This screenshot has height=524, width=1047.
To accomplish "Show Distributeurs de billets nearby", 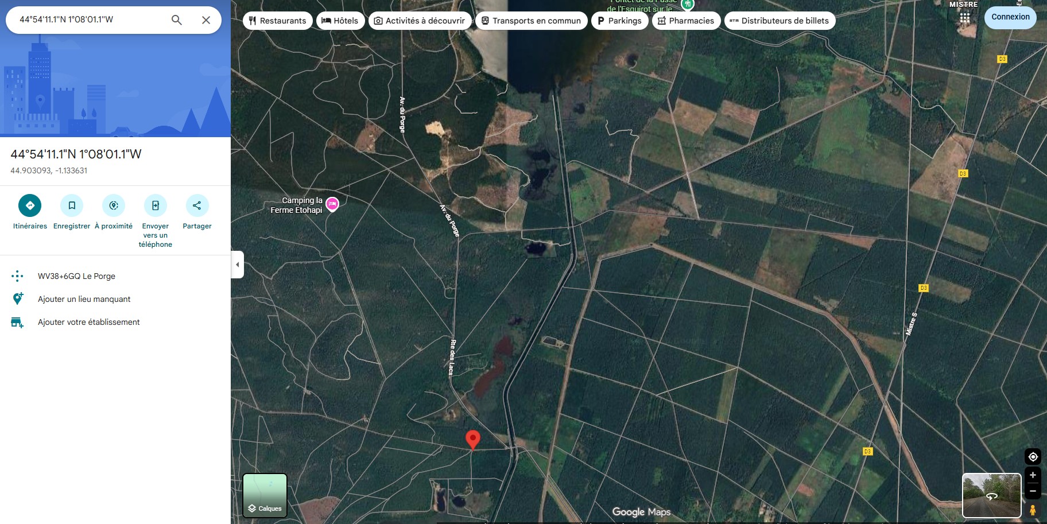I will (780, 21).
